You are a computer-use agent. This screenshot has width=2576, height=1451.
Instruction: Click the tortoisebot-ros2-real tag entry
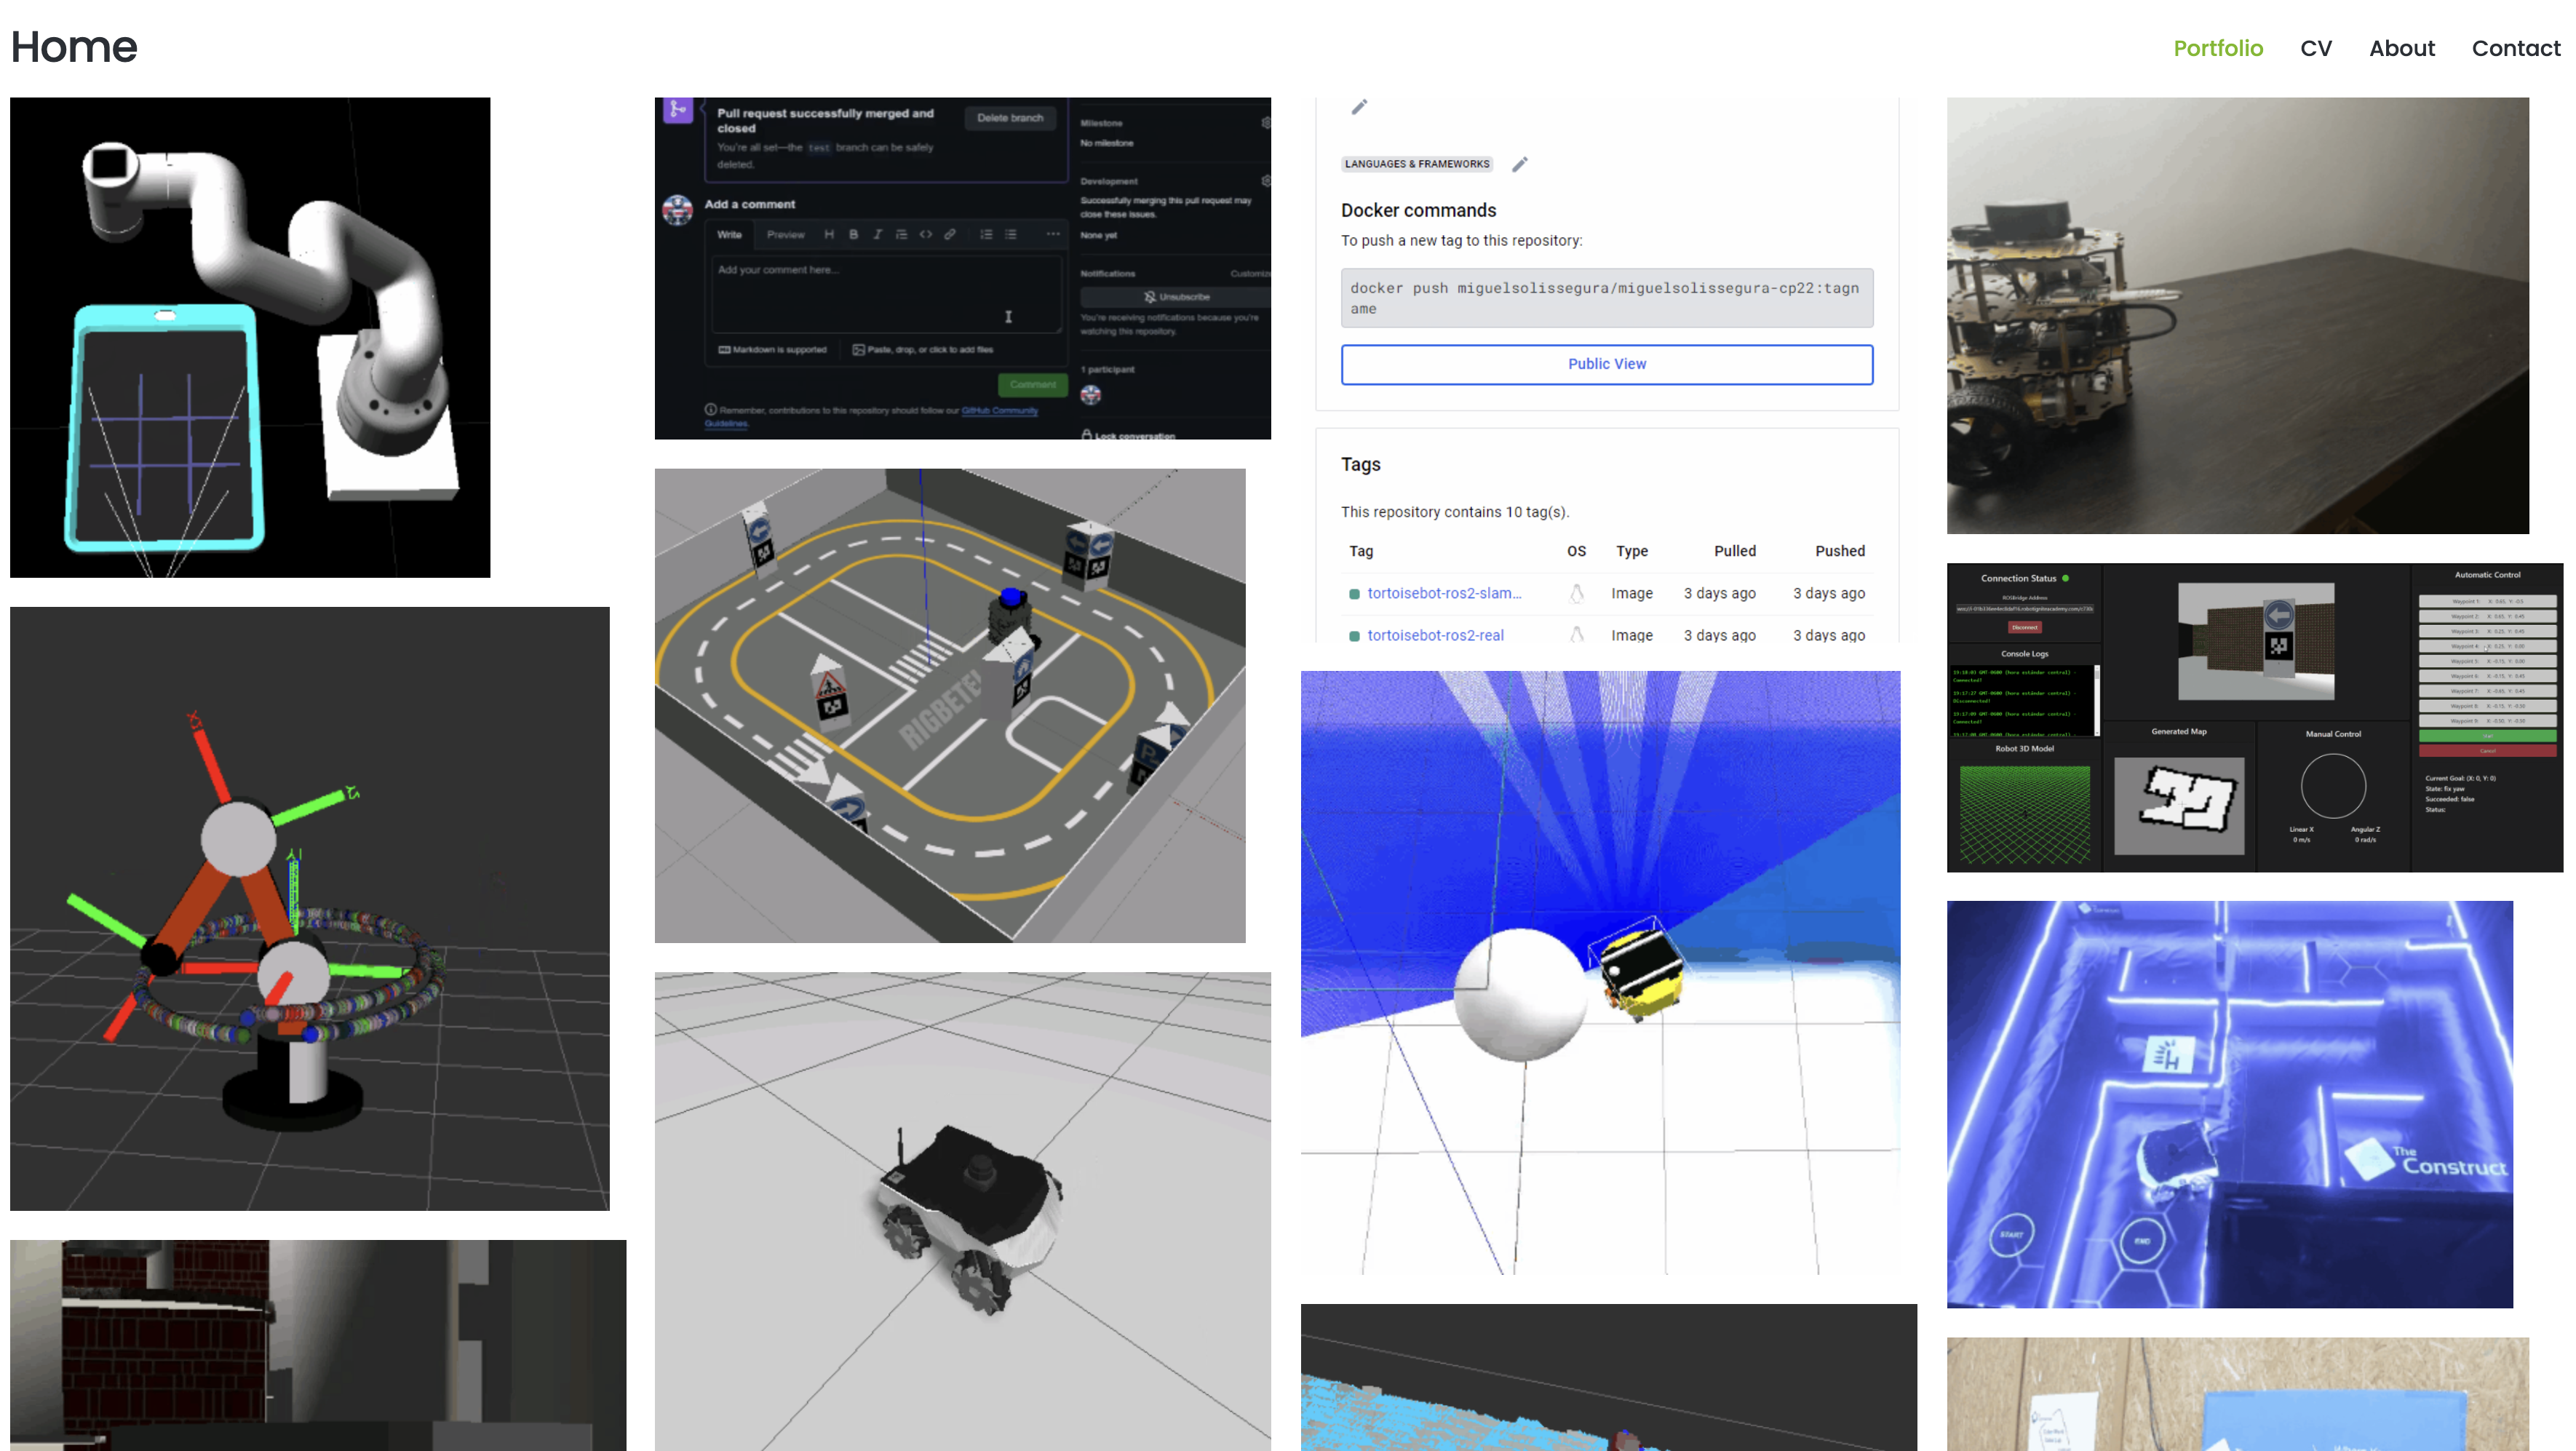(x=1435, y=635)
